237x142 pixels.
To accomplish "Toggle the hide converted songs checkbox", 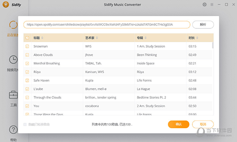I will [x=25, y=124].
